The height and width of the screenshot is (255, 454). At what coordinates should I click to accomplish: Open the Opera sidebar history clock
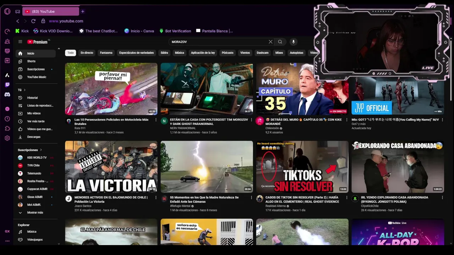click(x=7, y=119)
